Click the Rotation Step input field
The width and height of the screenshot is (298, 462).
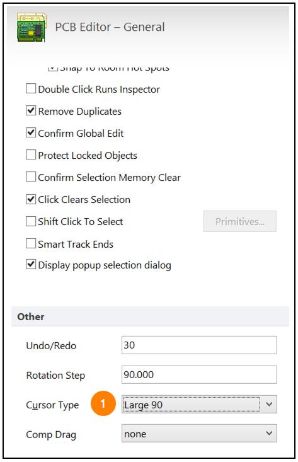(x=199, y=374)
